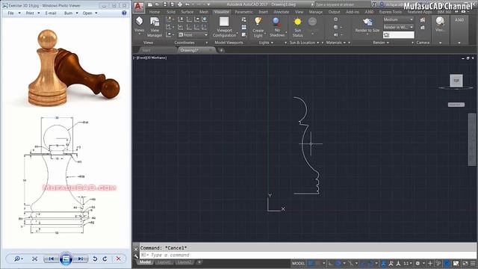This screenshot has width=478, height=269.
Task: Toggle ortho mode in status bar
Action: coord(330,263)
